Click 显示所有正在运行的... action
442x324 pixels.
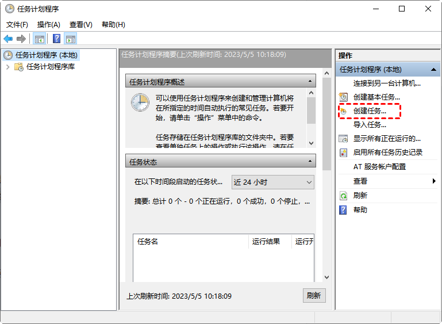[387, 139]
